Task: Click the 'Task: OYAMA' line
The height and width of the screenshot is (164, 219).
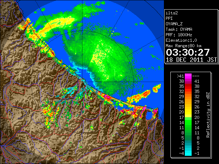Action: (179, 29)
